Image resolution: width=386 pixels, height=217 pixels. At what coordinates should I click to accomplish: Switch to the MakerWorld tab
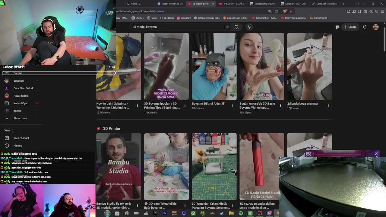tap(262, 4)
